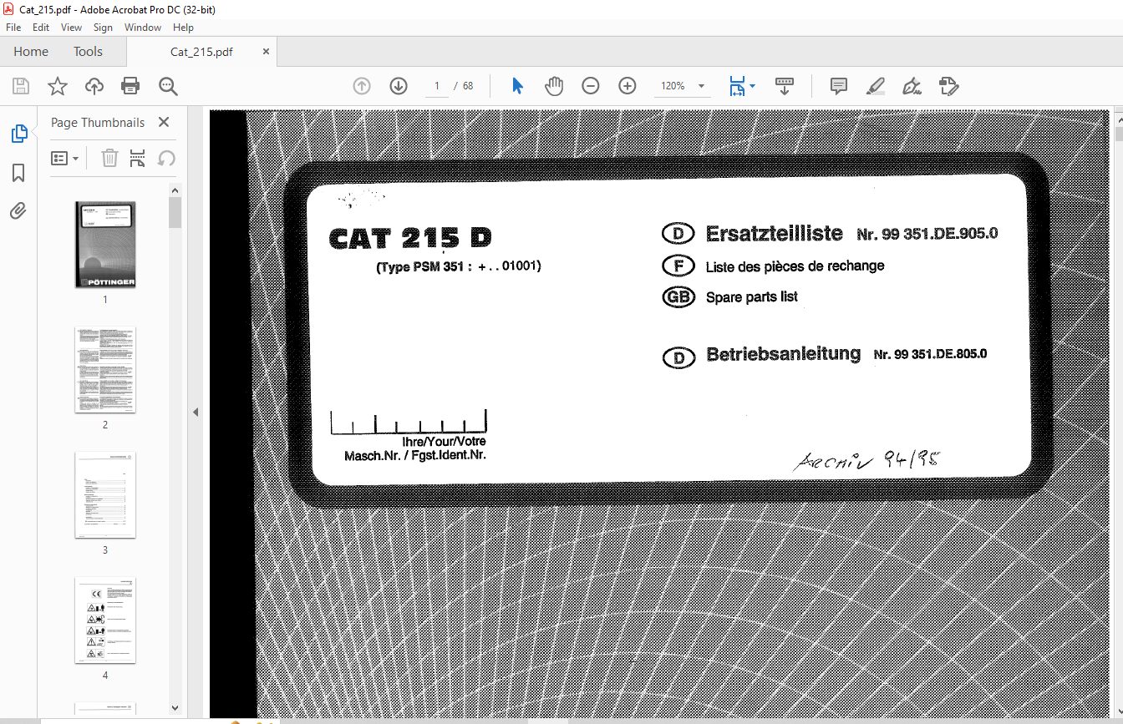This screenshot has width=1123, height=724.
Task: Go to the next page arrow
Action: click(x=399, y=86)
